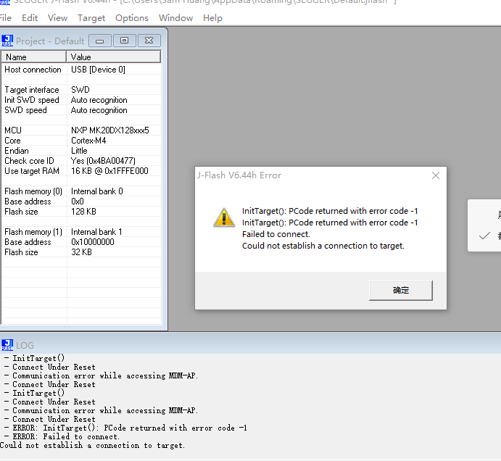Screen dimensions: 501x461
Task: Open the Help menu
Action: point(212,18)
